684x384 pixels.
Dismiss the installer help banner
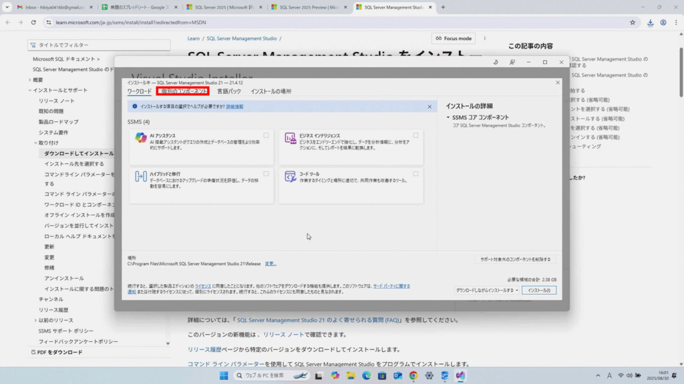[x=430, y=107]
